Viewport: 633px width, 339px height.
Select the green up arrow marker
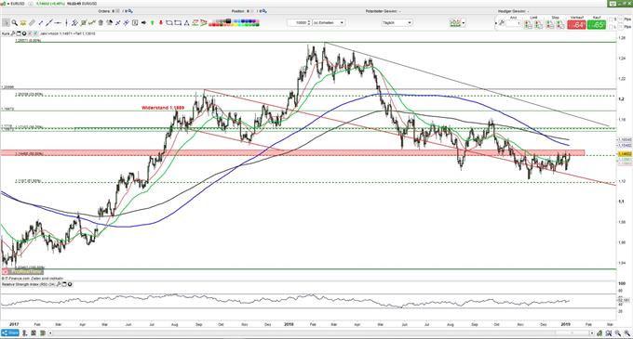pyautogui.click(x=152, y=23)
